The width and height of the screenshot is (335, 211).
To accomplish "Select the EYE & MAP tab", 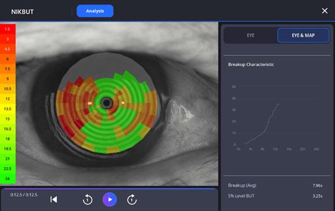I will point(303,35).
